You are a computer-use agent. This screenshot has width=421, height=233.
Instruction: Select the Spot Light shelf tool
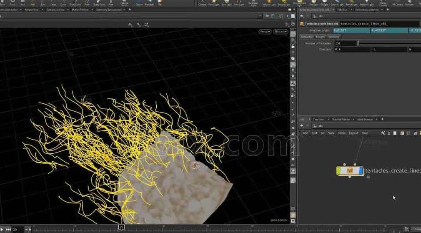[x=227, y=3]
